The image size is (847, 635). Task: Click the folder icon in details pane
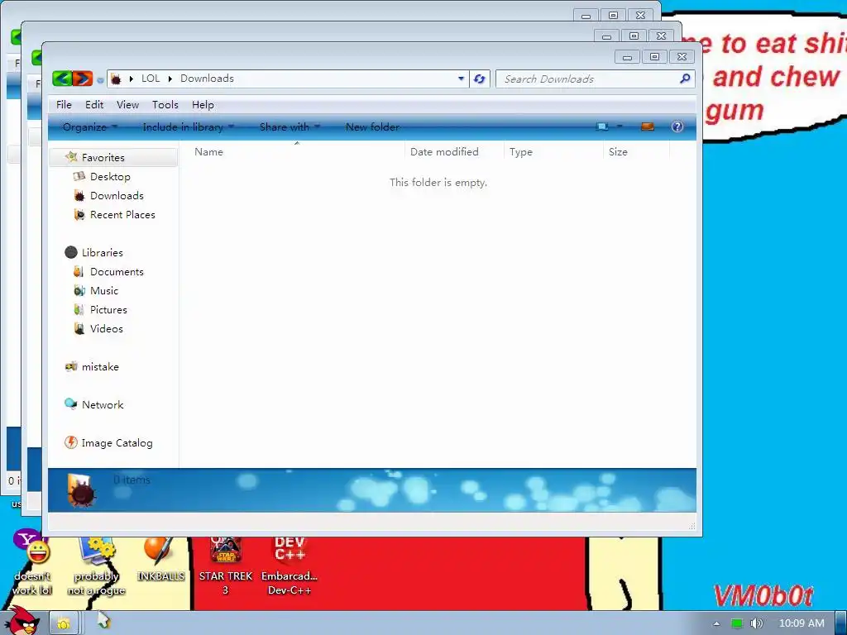81,490
